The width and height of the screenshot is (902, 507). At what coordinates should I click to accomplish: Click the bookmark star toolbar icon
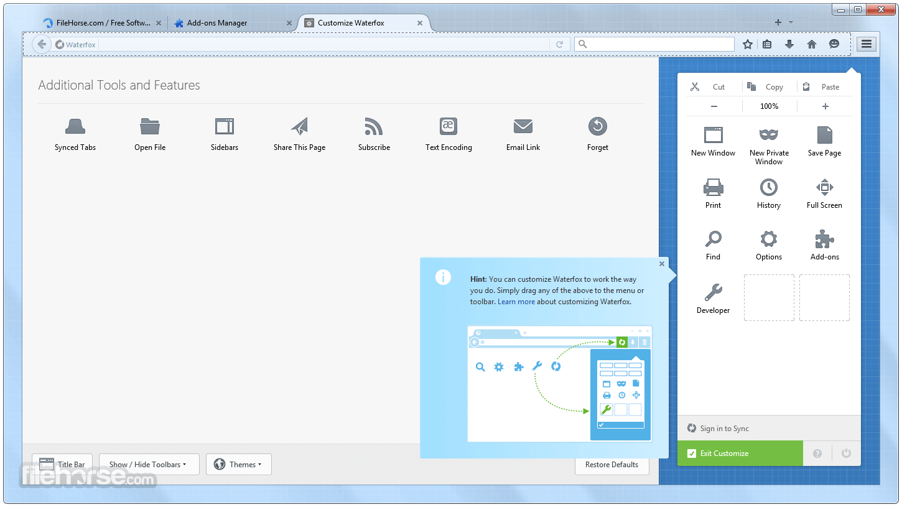[748, 44]
